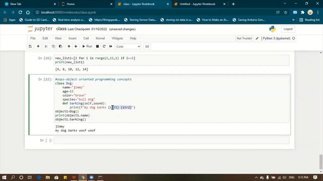The height and width of the screenshot is (181, 323).
Task: Open the volume control in tray
Action: (285, 177)
